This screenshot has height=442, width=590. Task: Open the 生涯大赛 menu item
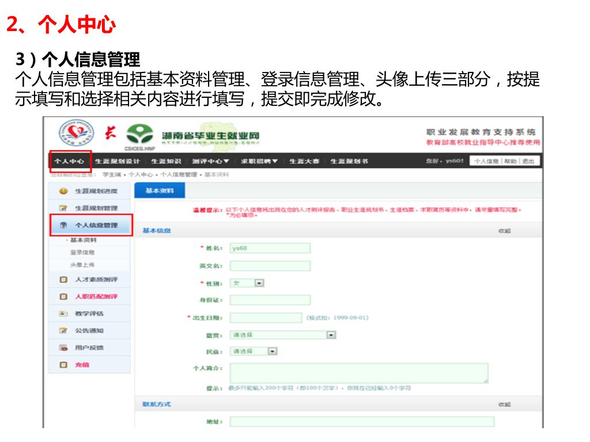(304, 161)
